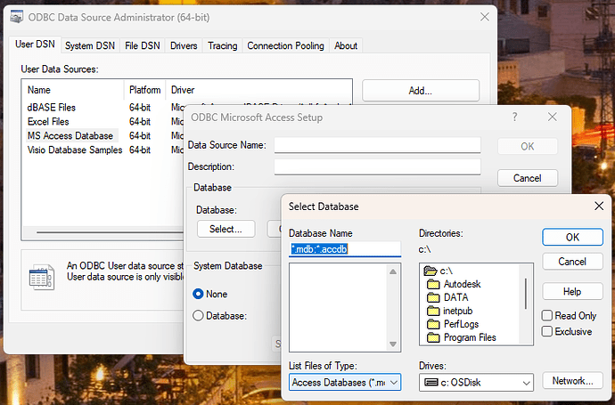Switch to the File DSN tab

tap(143, 45)
